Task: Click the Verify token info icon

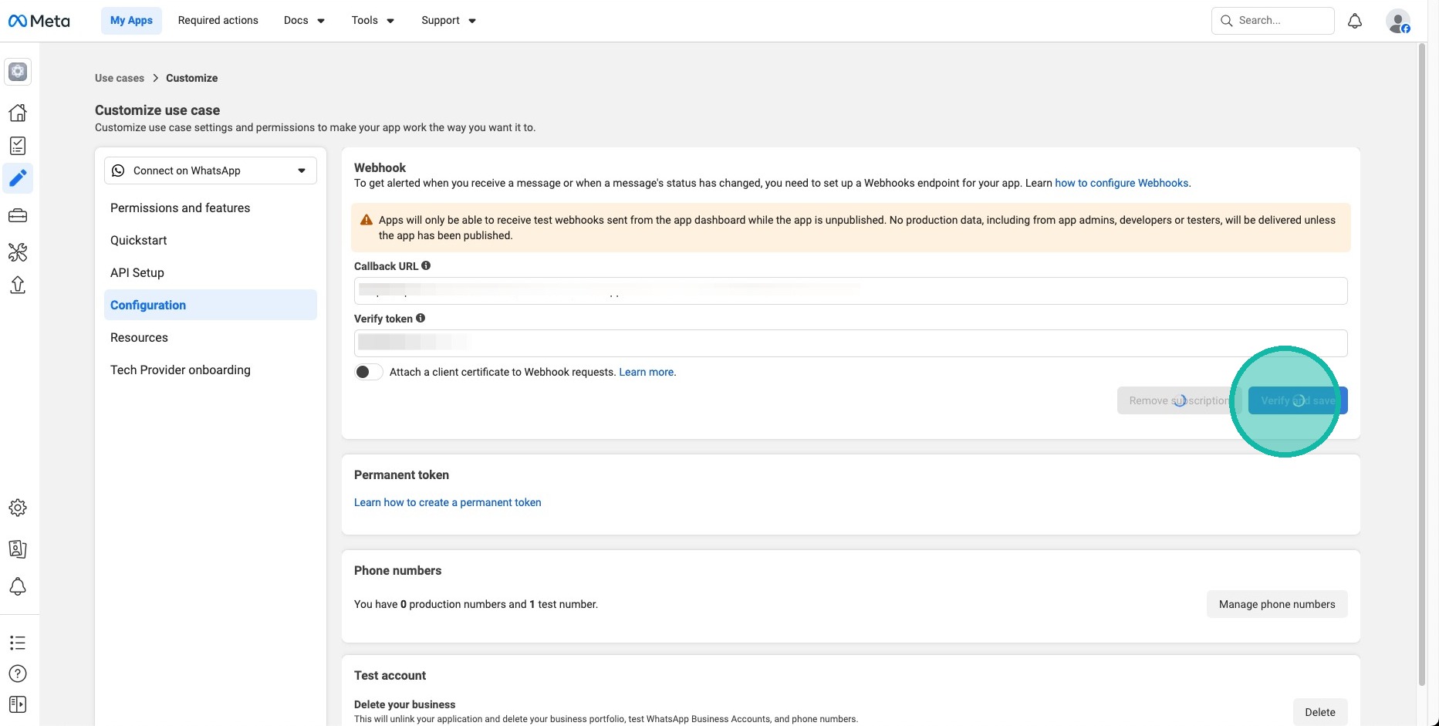Action: (421, 318)
